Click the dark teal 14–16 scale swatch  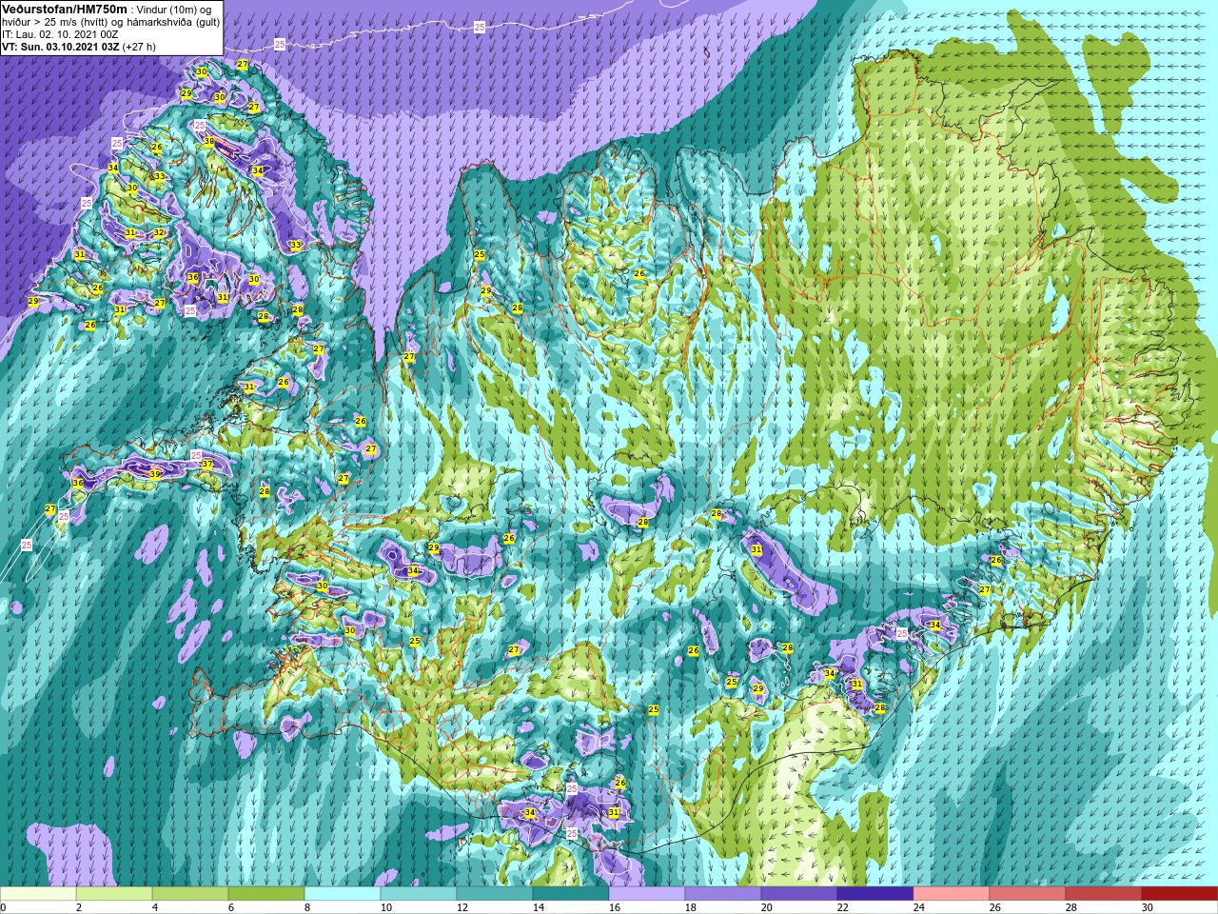[571, 894]
